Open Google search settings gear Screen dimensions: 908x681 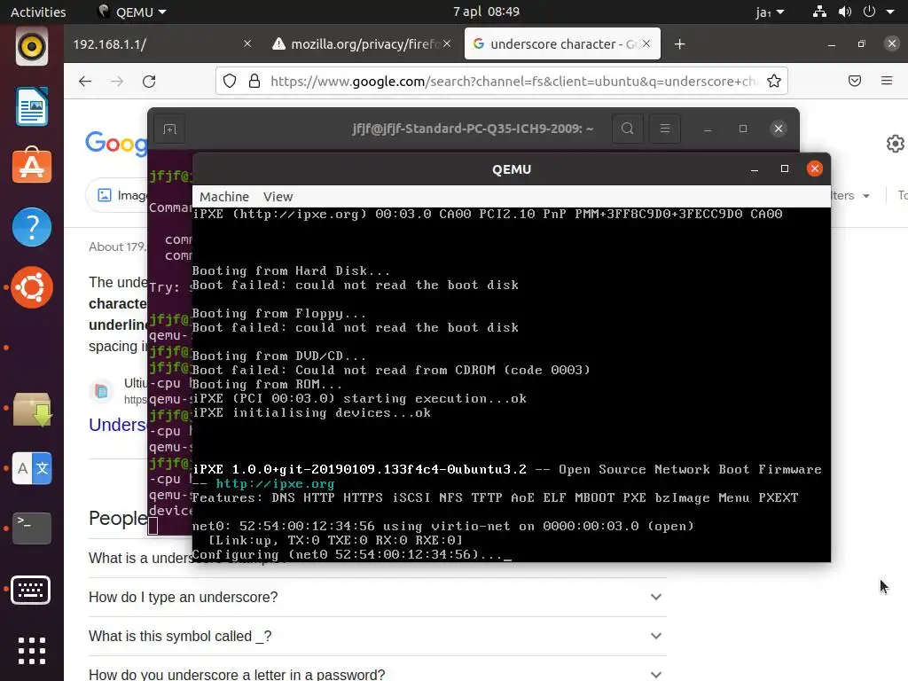click(896, 144)
